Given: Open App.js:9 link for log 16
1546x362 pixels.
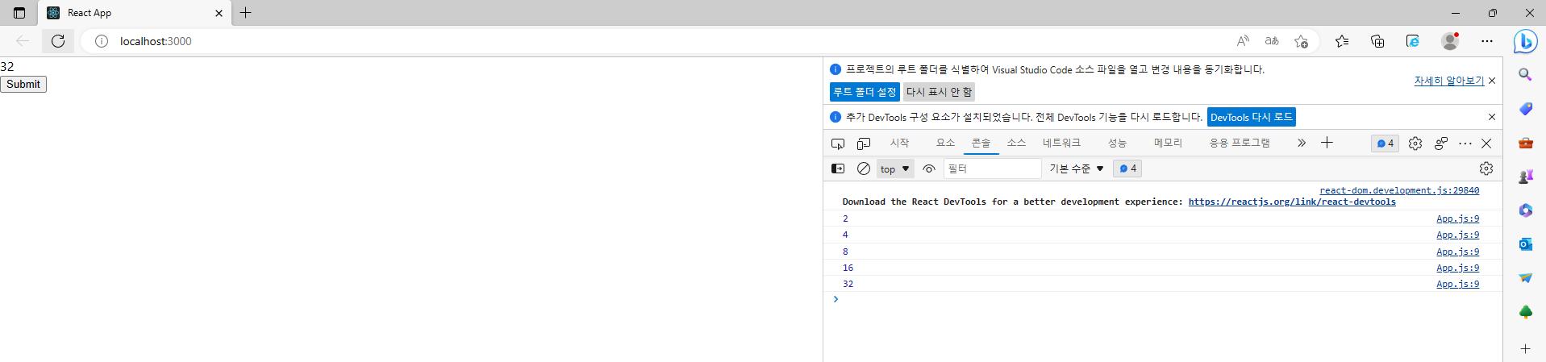Looking at the screenshot, I should (1457, 268).
